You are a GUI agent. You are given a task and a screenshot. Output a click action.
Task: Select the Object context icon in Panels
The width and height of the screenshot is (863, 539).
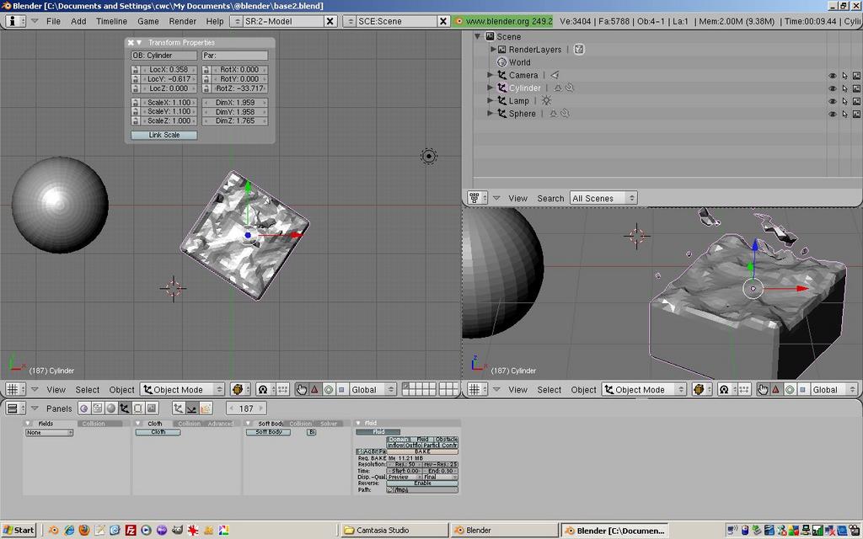pos(125,408)
